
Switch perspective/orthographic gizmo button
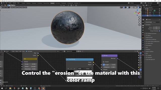(139, 25)
